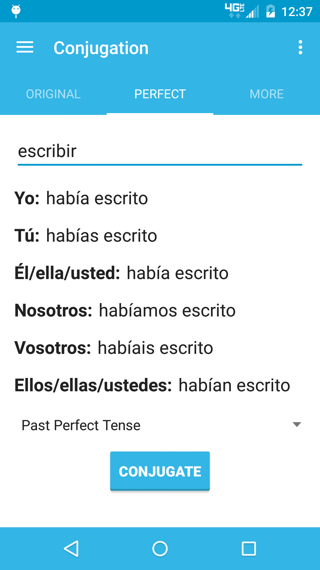Focus the verb input field containing escribir
The height and width of the screenshot is (570, 320).
click(160, 151)
